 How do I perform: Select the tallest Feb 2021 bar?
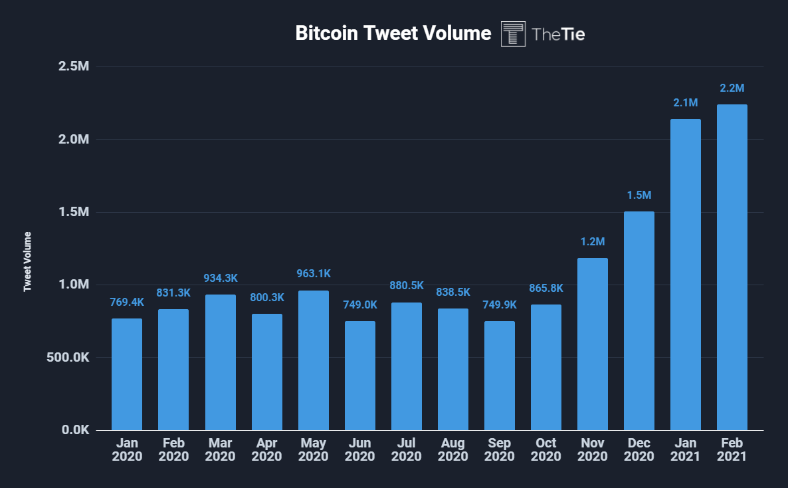732,267
